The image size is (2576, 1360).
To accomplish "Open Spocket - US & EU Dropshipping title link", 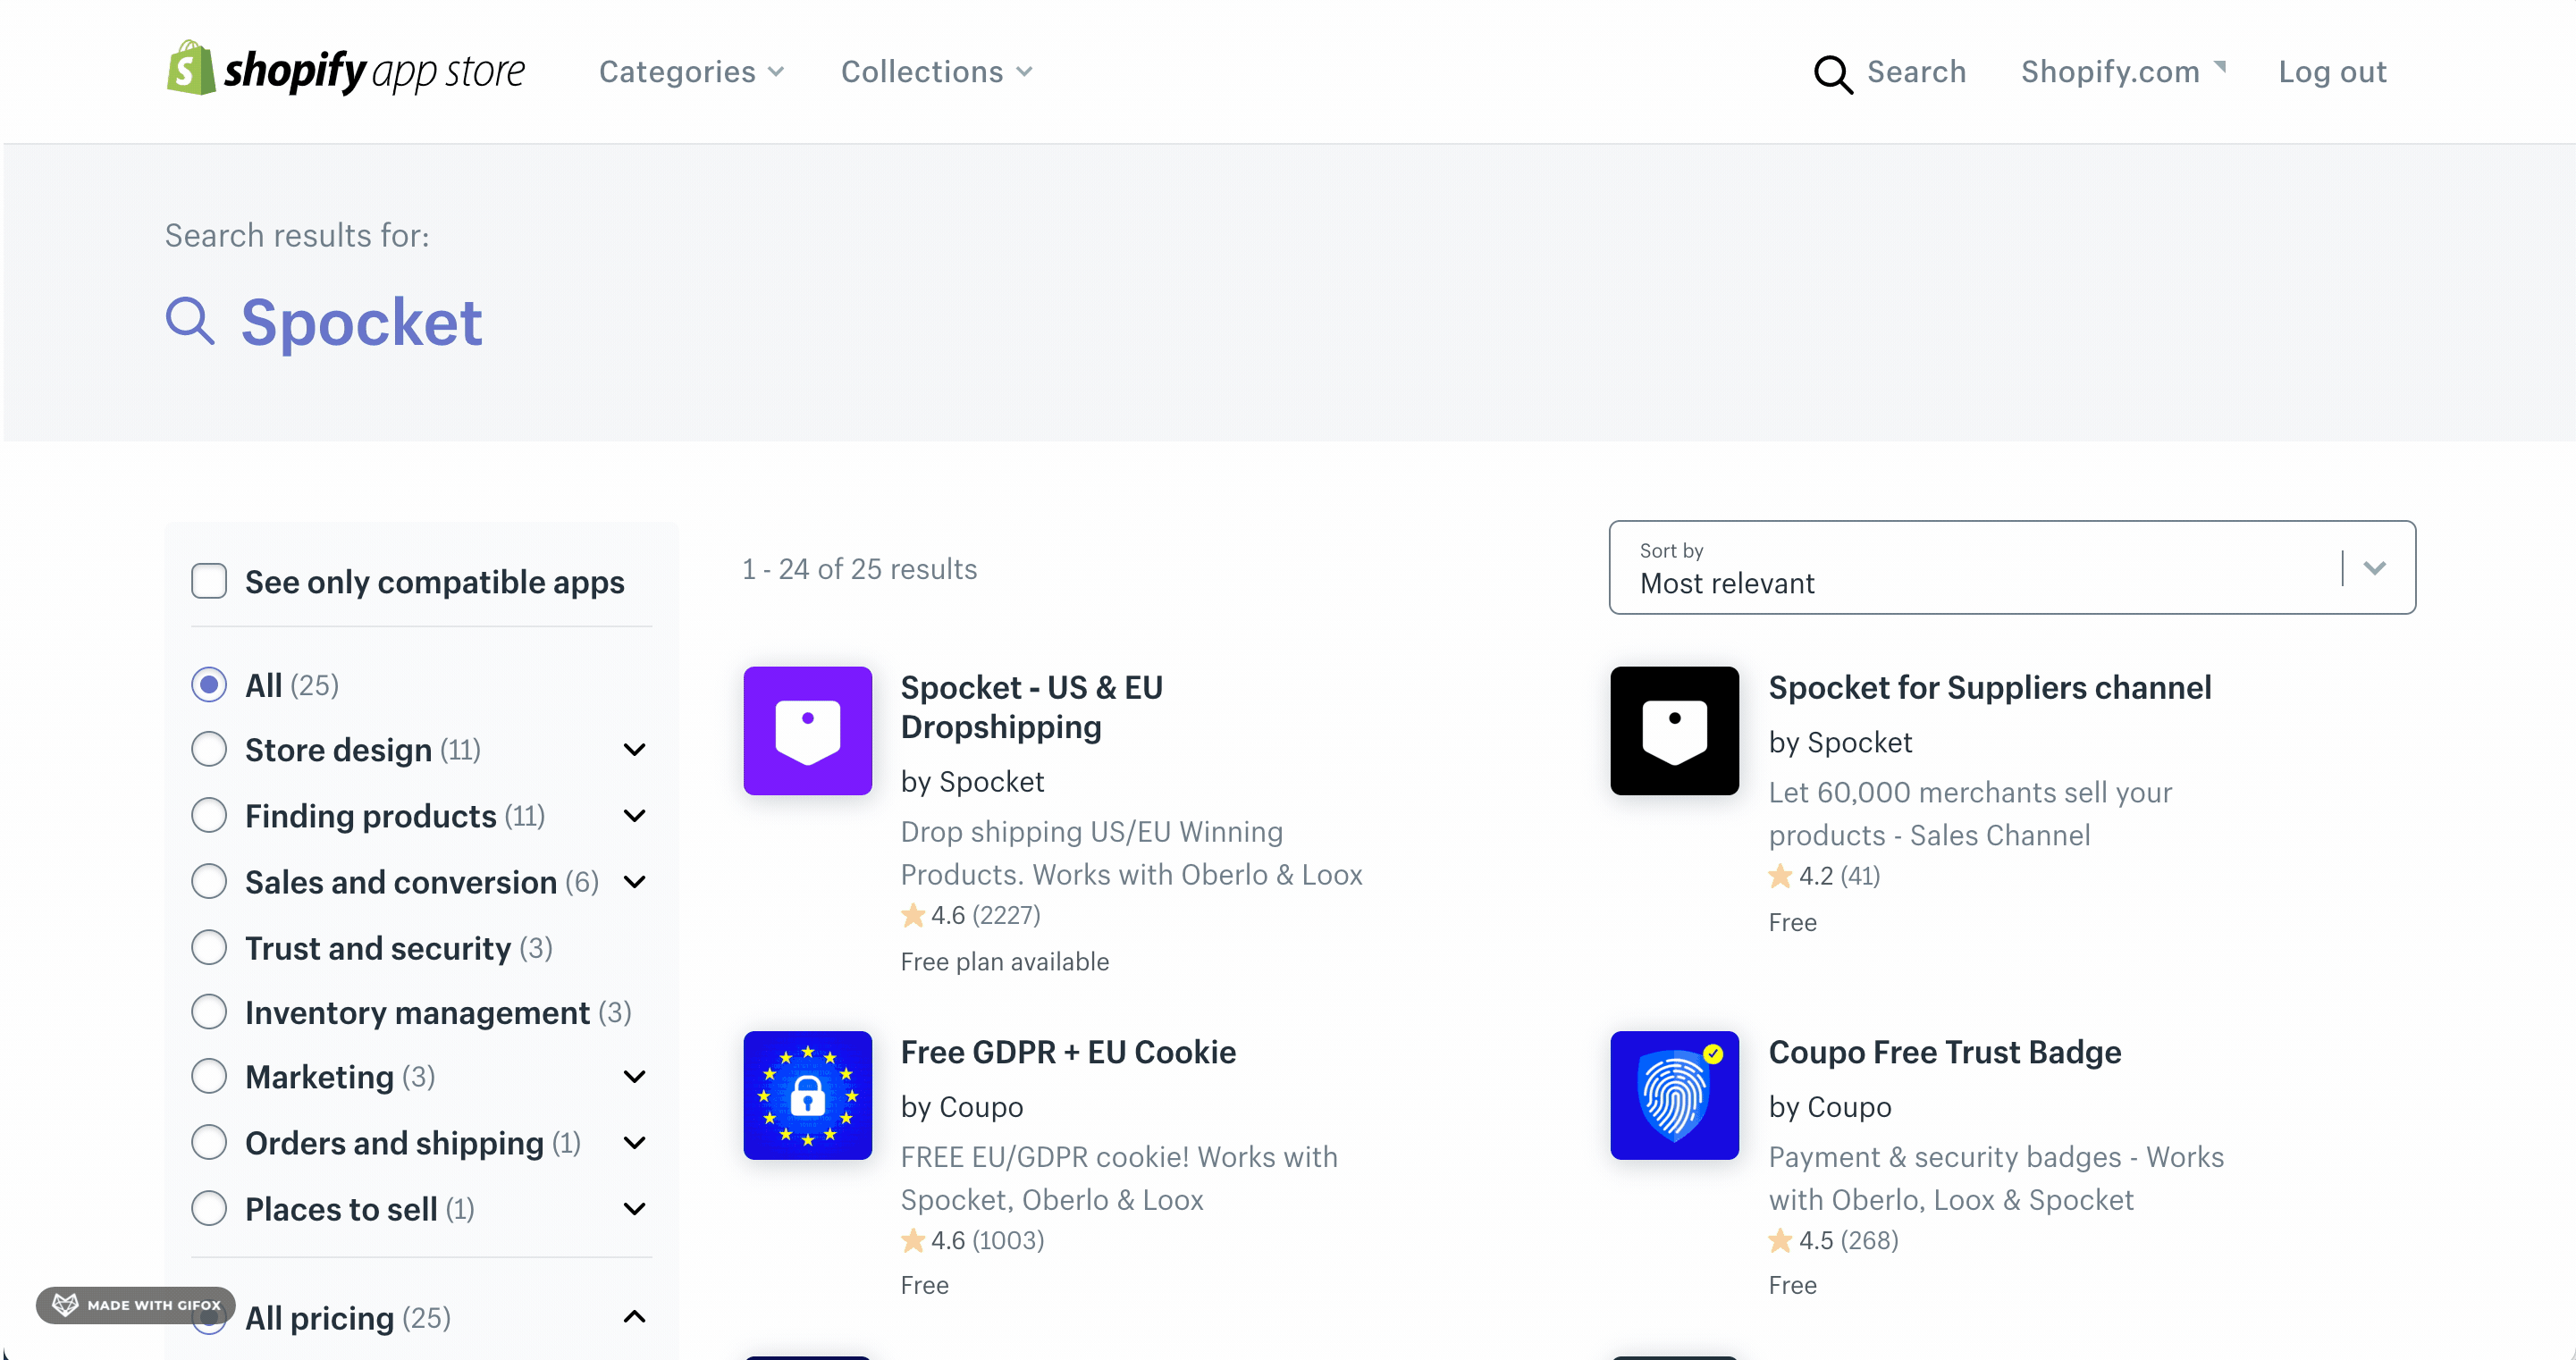I will pyautogui.click(x=1031, y=707).
